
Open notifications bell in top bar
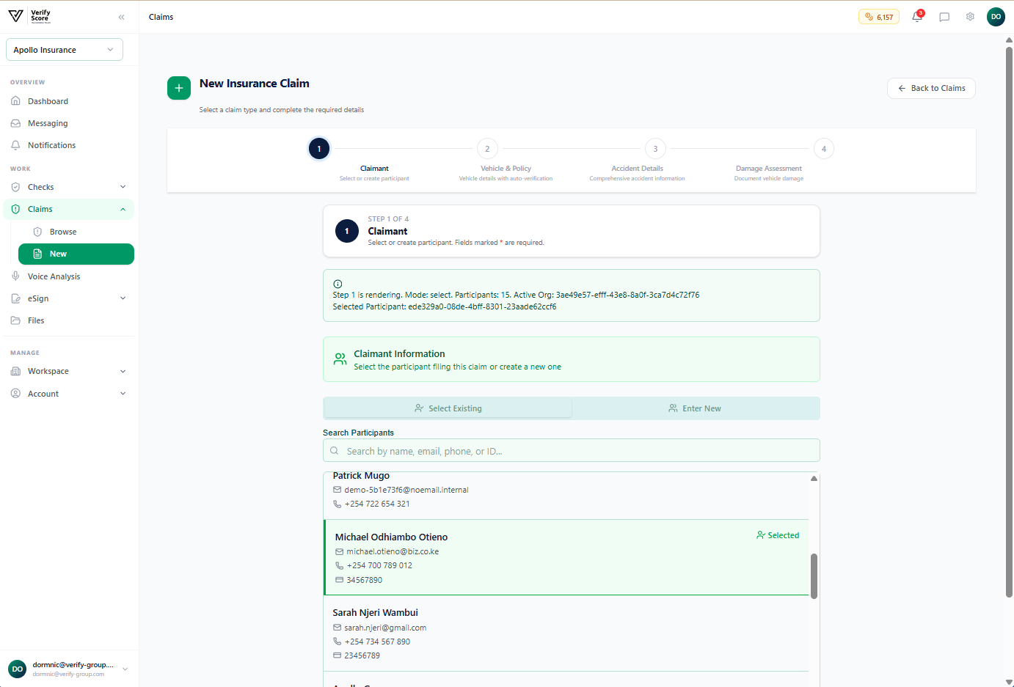coord(917,16)
